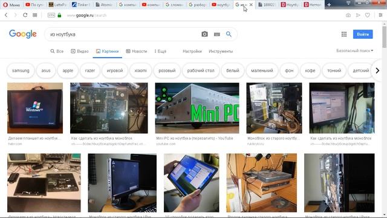Switch to the LattePa tab
The image size is (387, 218).
pos(57,5)
